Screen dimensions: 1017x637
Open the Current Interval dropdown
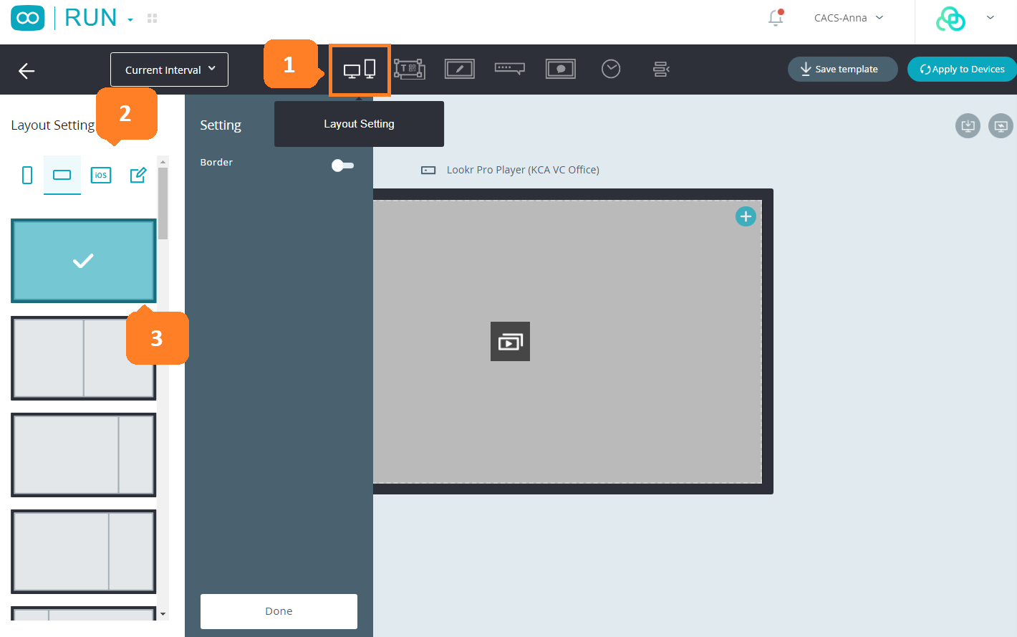[169, 70]
